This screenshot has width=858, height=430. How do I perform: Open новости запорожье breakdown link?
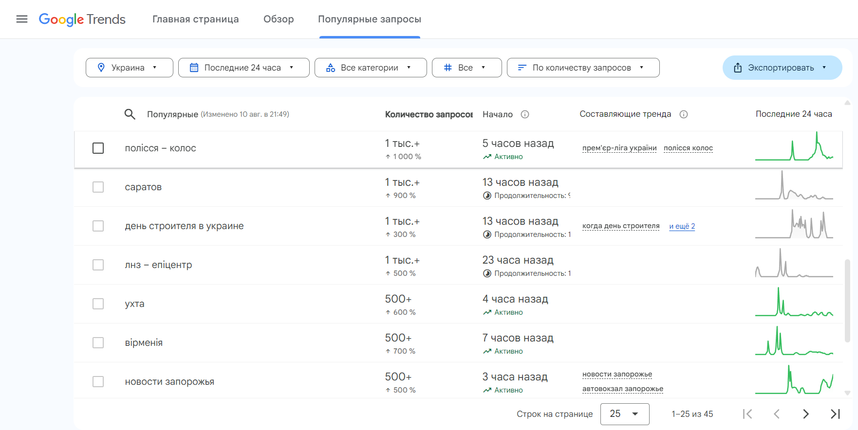pos(617,374)
